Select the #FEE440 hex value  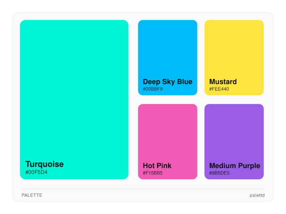point(219,89)
